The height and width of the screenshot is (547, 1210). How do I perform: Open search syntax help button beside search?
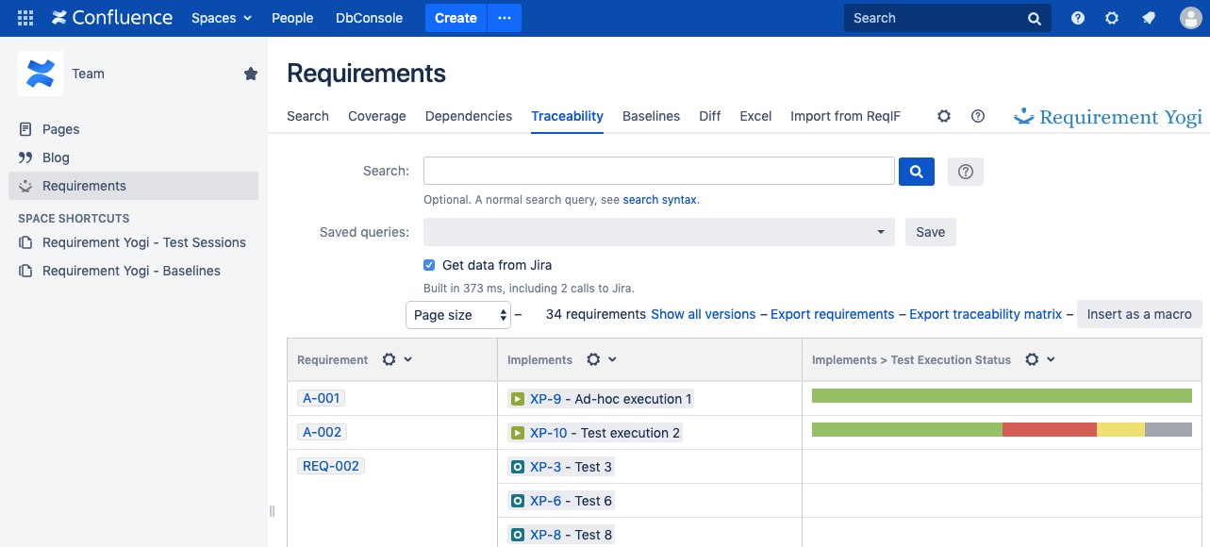[965, 172]
